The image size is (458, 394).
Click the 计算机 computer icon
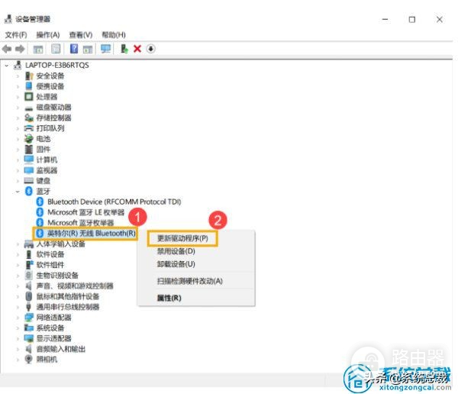point(29,160)
